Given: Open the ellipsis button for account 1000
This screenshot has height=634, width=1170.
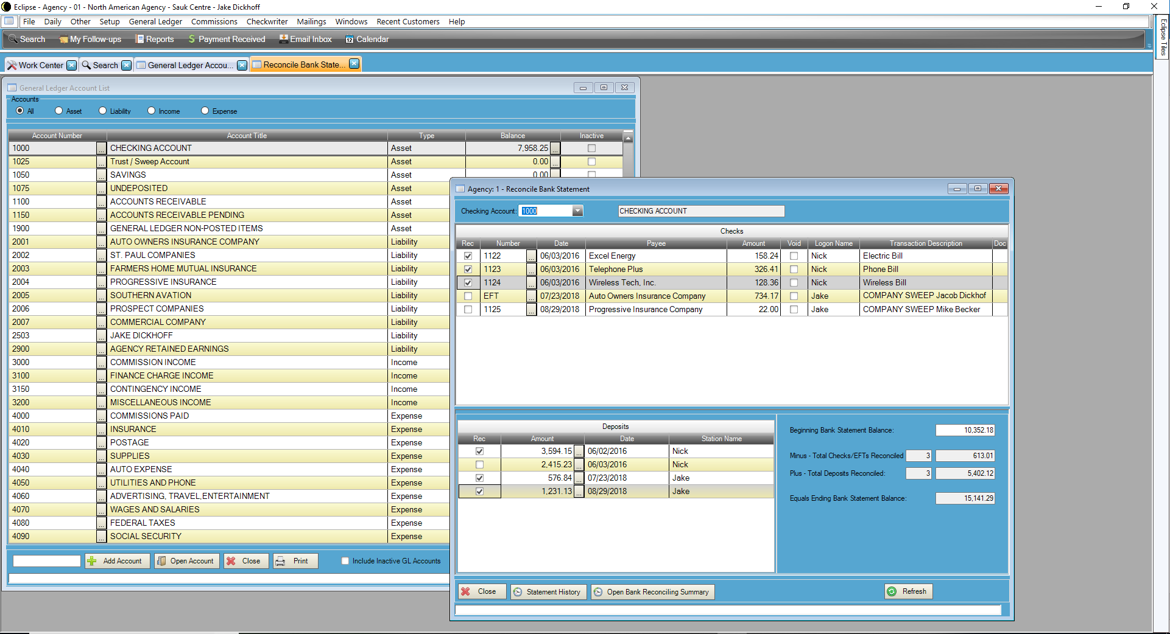Looking at the screenshot, I should pyautogui.click(x=101, y=148).
